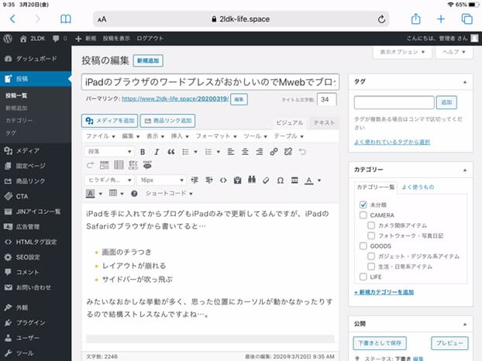Open the 段落 paragraph format dropdown

107,152
